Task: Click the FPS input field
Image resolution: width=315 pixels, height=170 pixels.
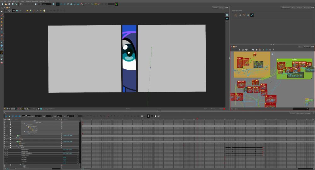Action: [70, 116]
